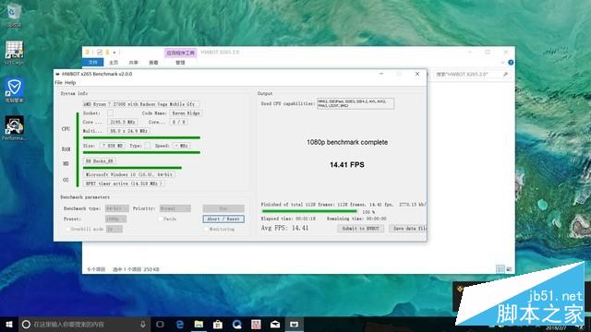591x332 pixels.
Task: Click the Save data file button
Action: click(x=409, y=228)
